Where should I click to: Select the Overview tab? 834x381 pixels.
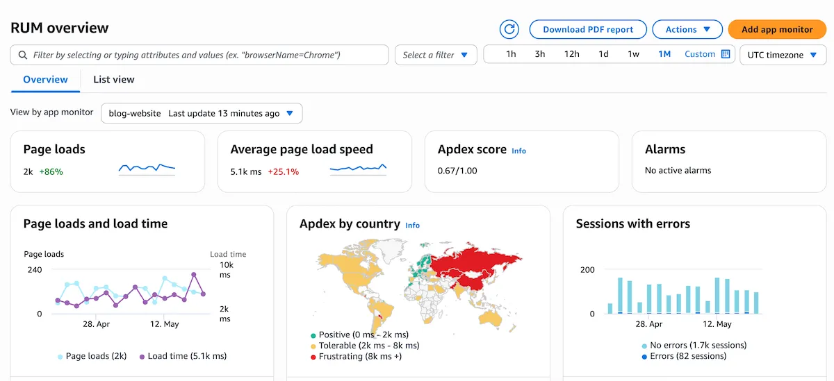[x=45, y=79]
